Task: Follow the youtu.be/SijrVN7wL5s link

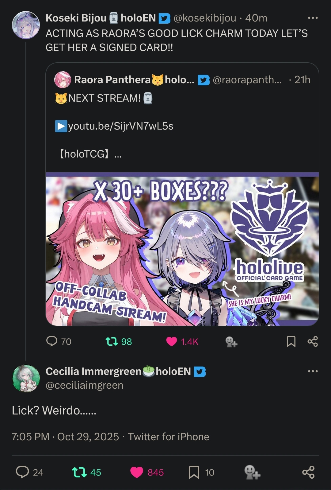Action: (x=120, y=126)
